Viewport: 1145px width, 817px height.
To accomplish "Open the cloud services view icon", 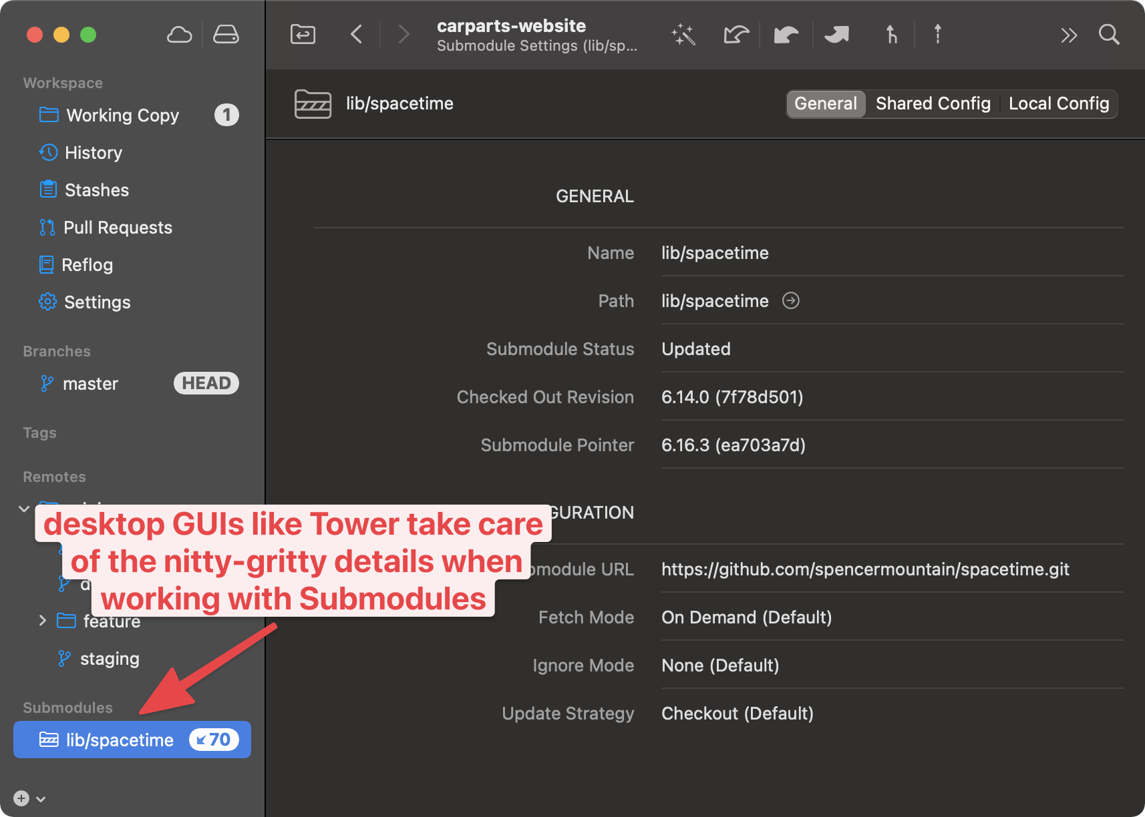I will [x=179, y=35].
